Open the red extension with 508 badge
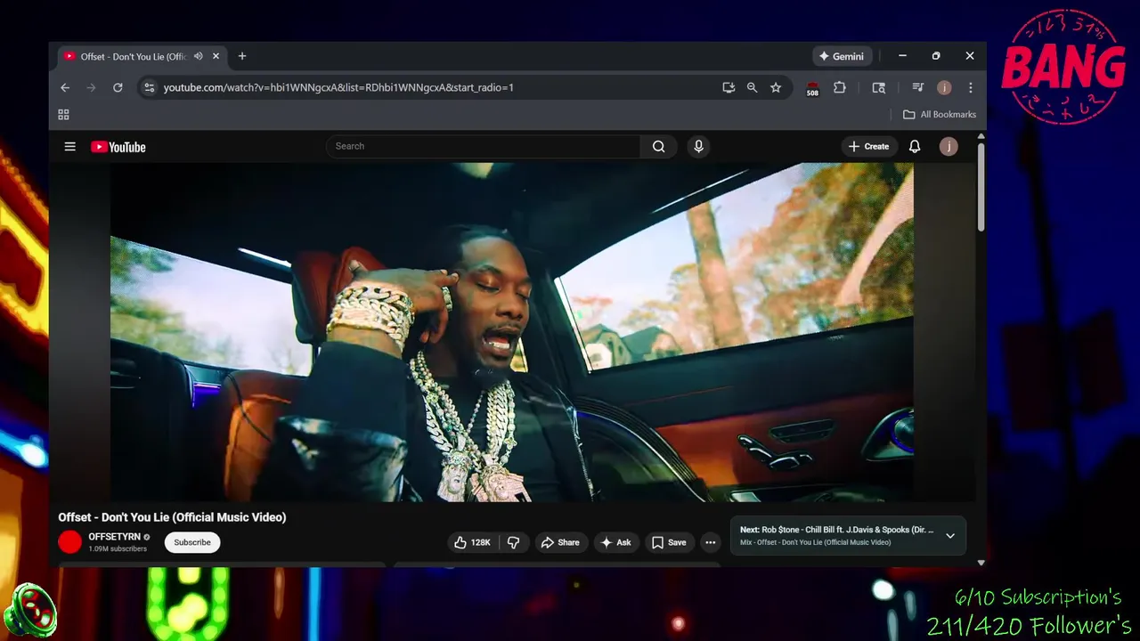This screenshot has height=641, width=1140. coord(812,88)
